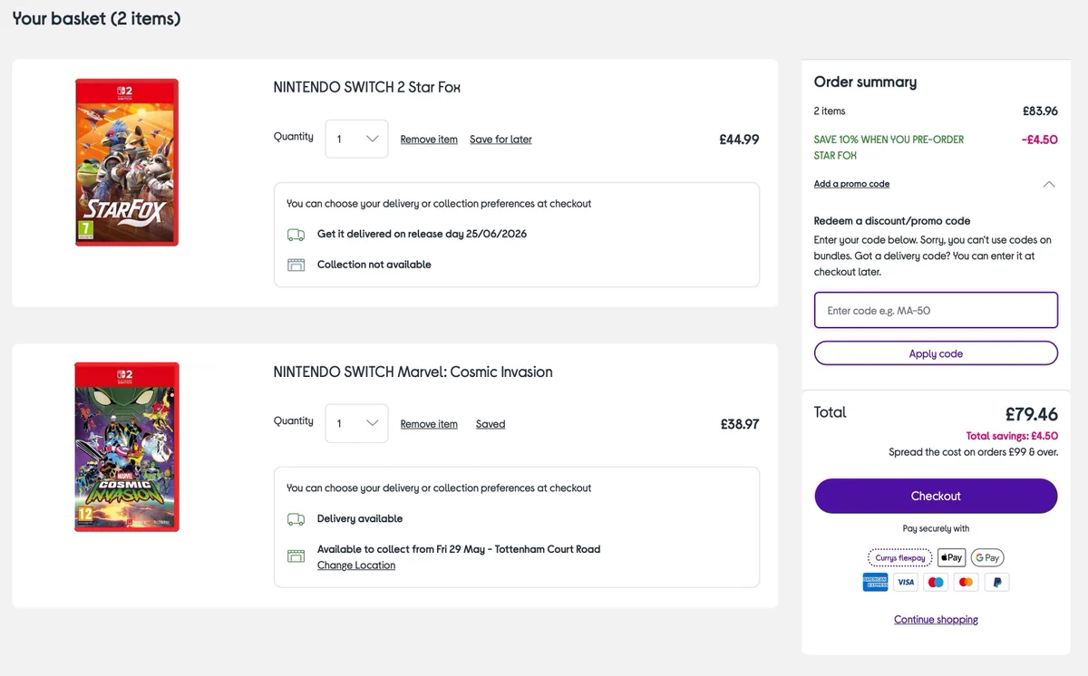
Task: Click the Add a promo code link
Action: tap(851, 184)
